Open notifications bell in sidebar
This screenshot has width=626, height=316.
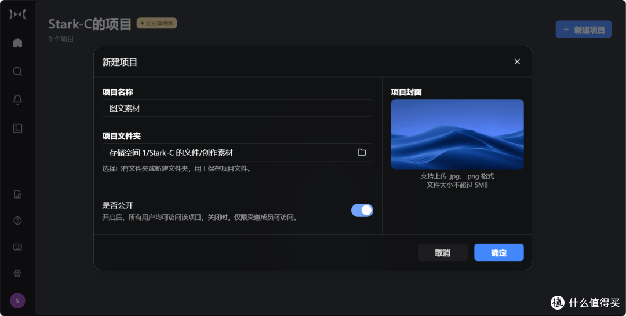(17, 100)
